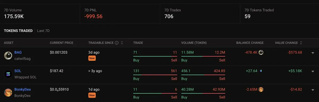Click the New badge on BonkyDex row
The width and height of the screenshot is (319, 102).
(92, 95)
